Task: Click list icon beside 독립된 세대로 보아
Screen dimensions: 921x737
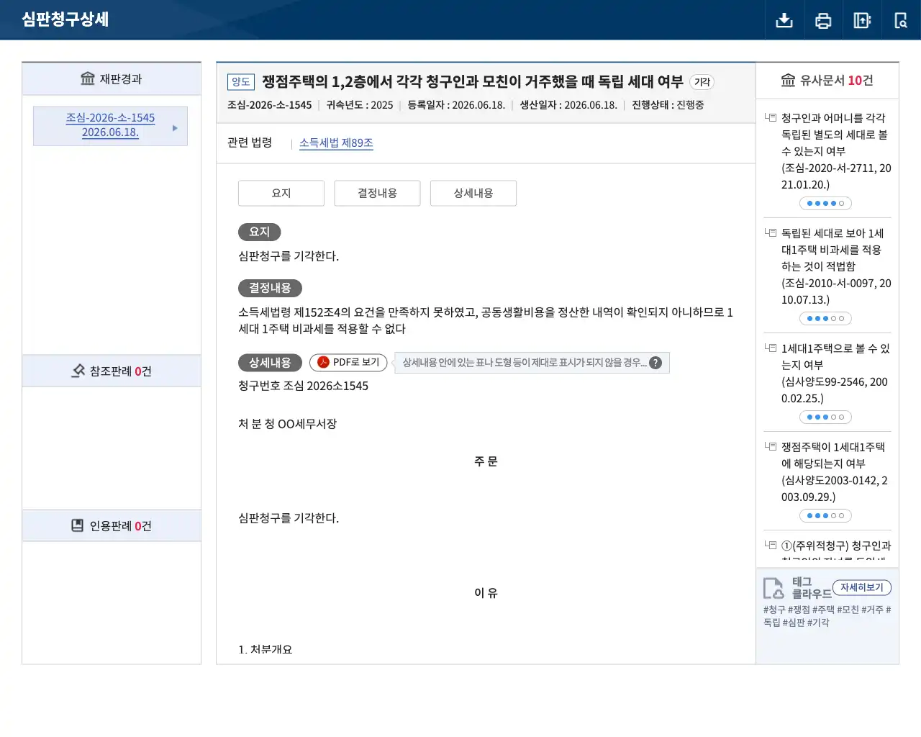Action: [771, 232]
